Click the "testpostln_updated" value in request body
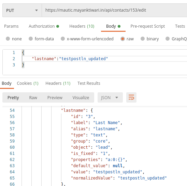The width and height of the screenshot is (187, 186). pyautogui.click(x=84, y=59)
